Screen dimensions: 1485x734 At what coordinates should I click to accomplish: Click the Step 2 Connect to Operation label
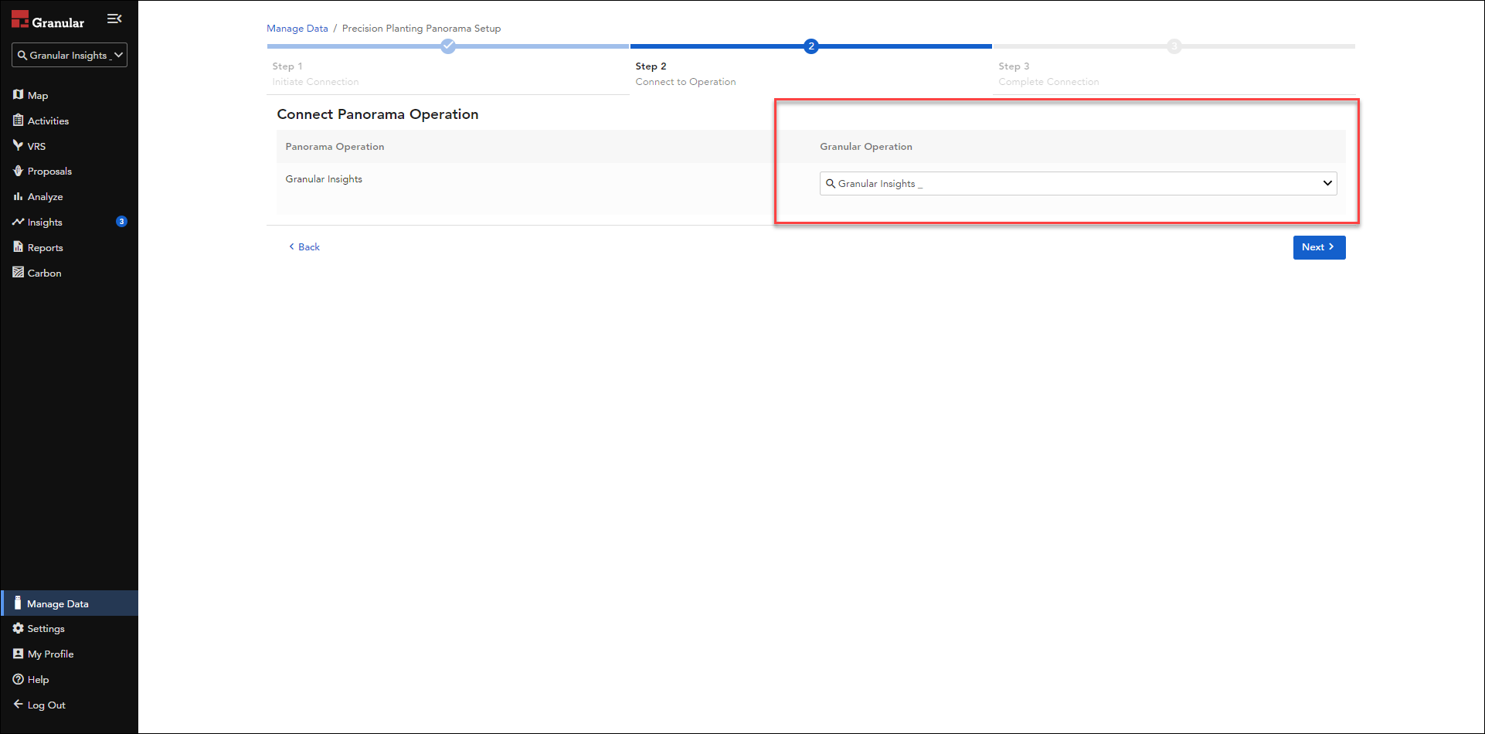[685, 81]
